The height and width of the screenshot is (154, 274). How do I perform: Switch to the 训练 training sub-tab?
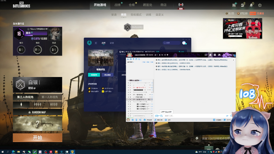[149, 15]
